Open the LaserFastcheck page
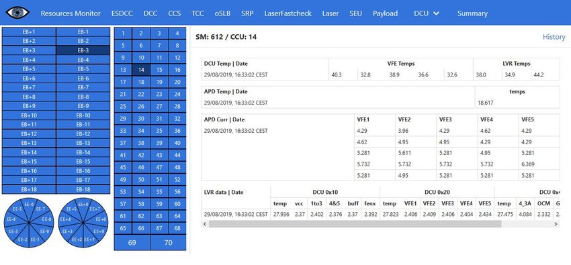The height and width of the screenshot is (265, 571). click(288, 13)
